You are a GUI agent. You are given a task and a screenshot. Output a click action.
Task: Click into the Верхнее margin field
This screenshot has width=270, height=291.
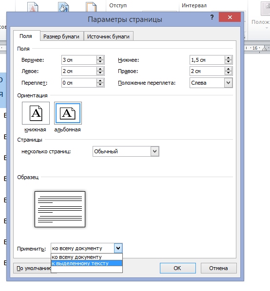pyautogui.click(x=79, y=60)
